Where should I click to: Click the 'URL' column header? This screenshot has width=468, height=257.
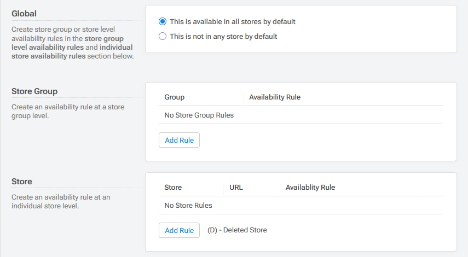pos(236,187)
